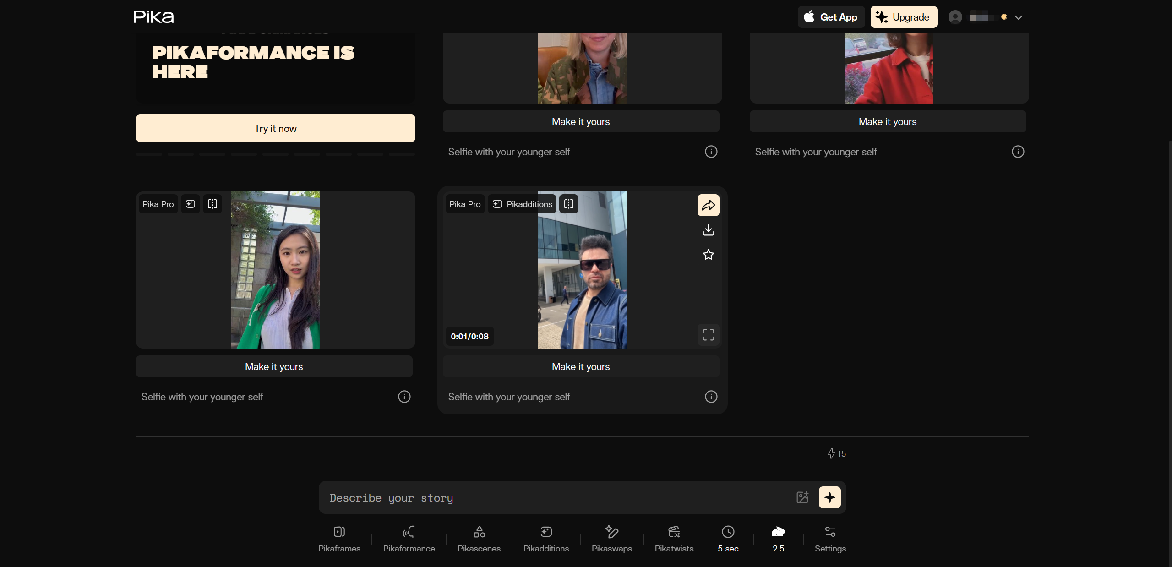Viewport: 1172px width, 567px height.
Task: Expand the account menu chevron
Action: pyautogui.click(x=1018, y=17)
